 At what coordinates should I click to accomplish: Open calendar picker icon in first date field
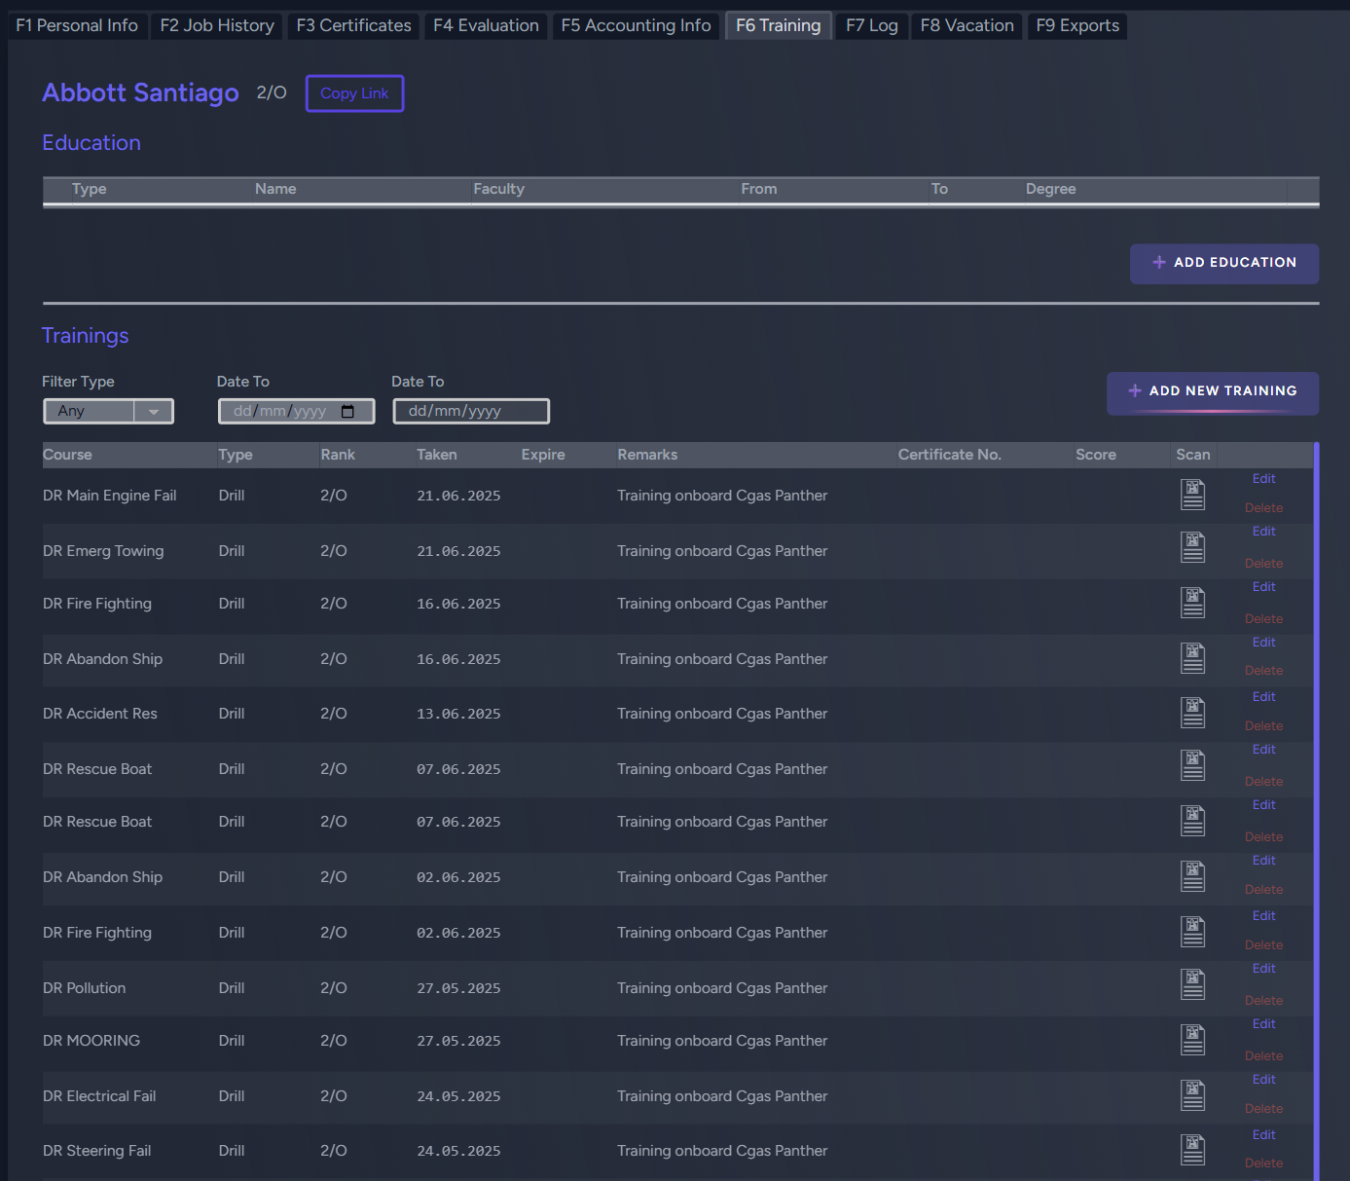347,412
